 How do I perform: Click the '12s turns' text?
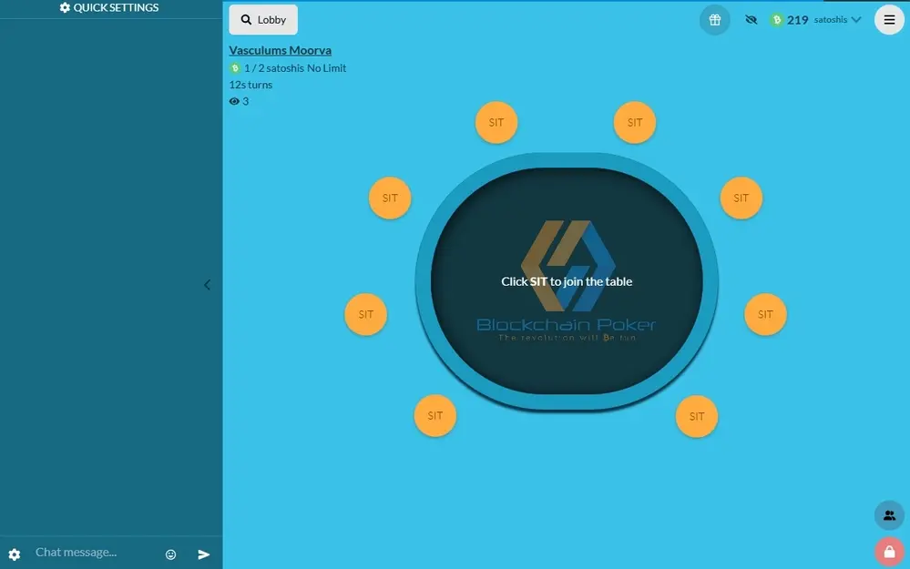(x=251, y=85)
